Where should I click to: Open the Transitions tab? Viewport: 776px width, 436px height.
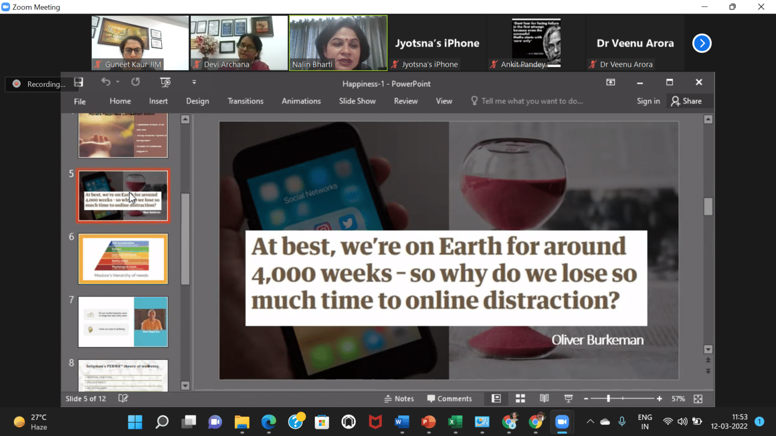click(x=245, y=101)
